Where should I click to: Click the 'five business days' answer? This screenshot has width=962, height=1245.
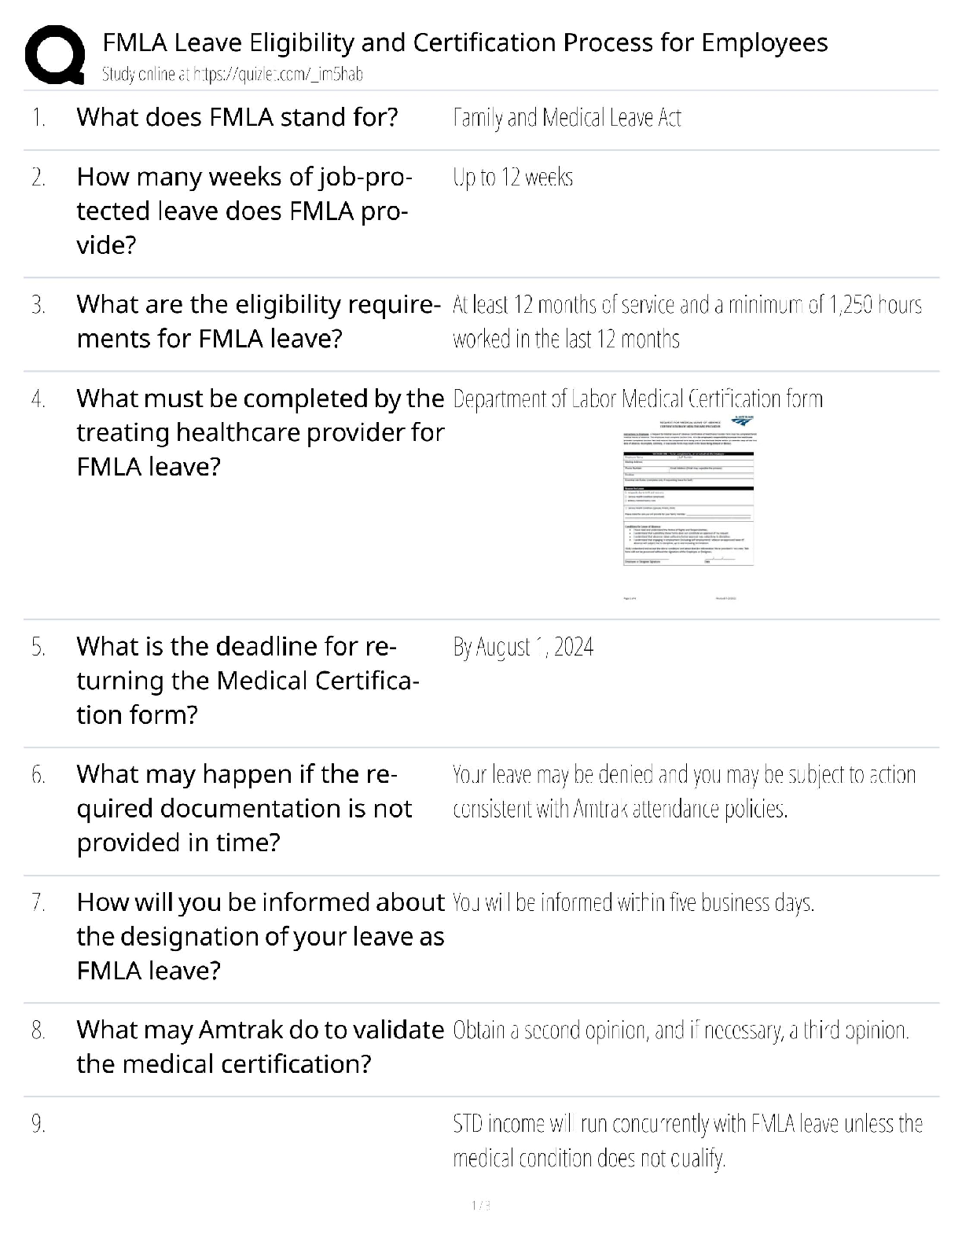tap(633, 903)
